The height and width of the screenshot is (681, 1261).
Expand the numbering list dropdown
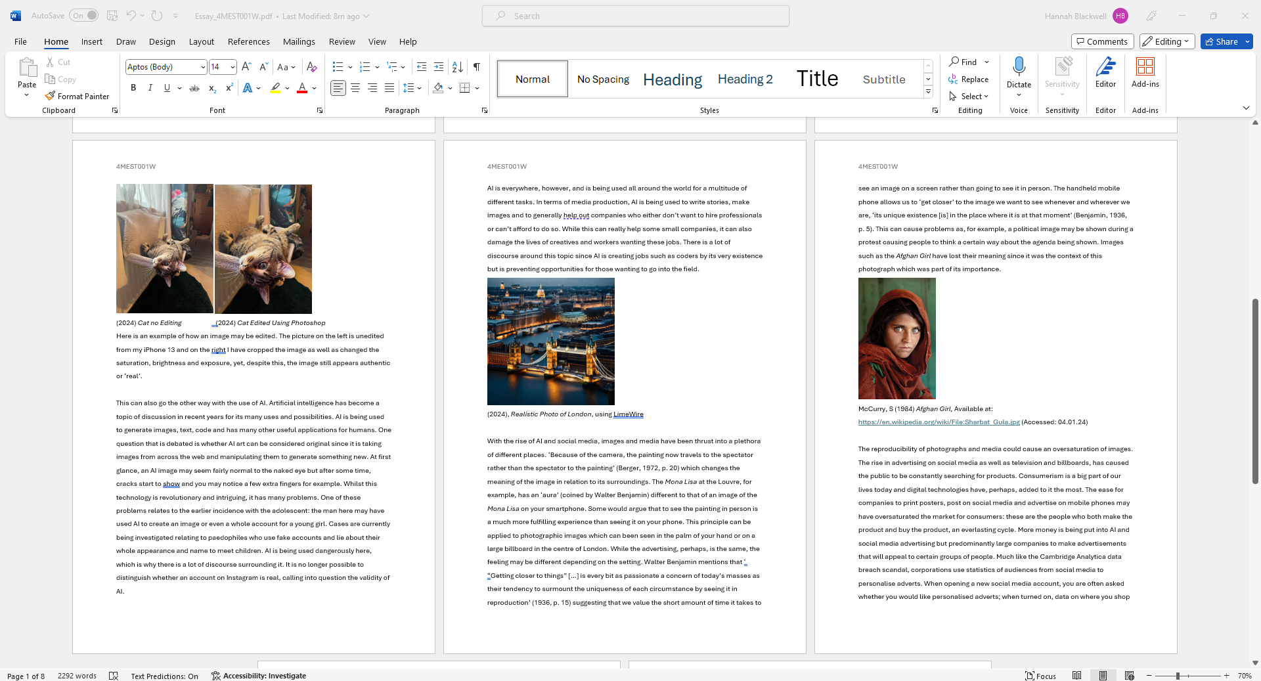(377, 67)
